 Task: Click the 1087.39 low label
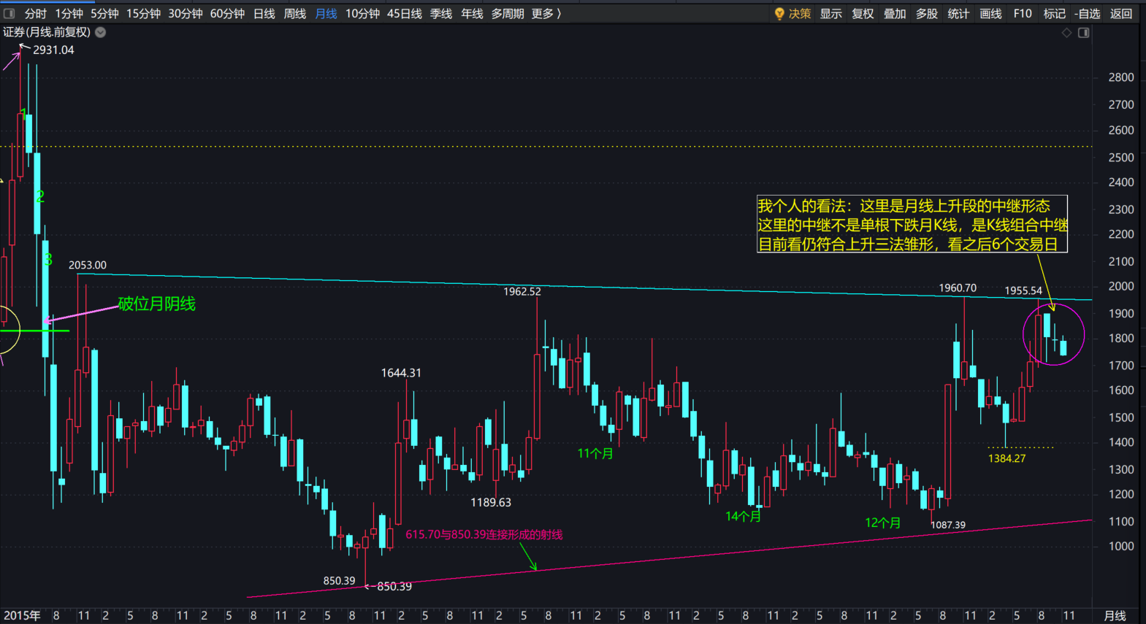click(948, 525)
